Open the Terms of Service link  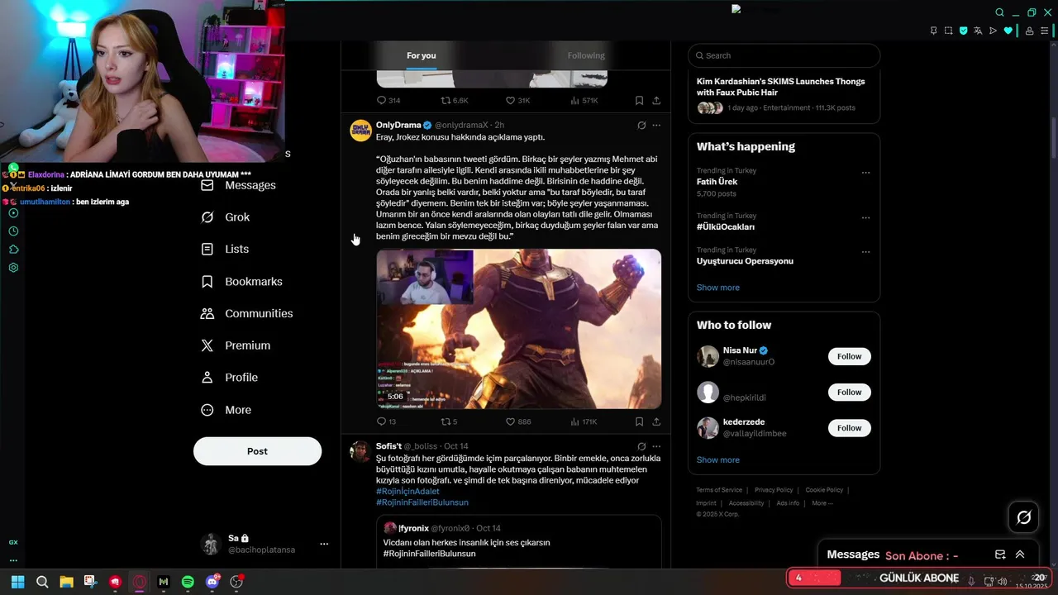click(719, 490)
